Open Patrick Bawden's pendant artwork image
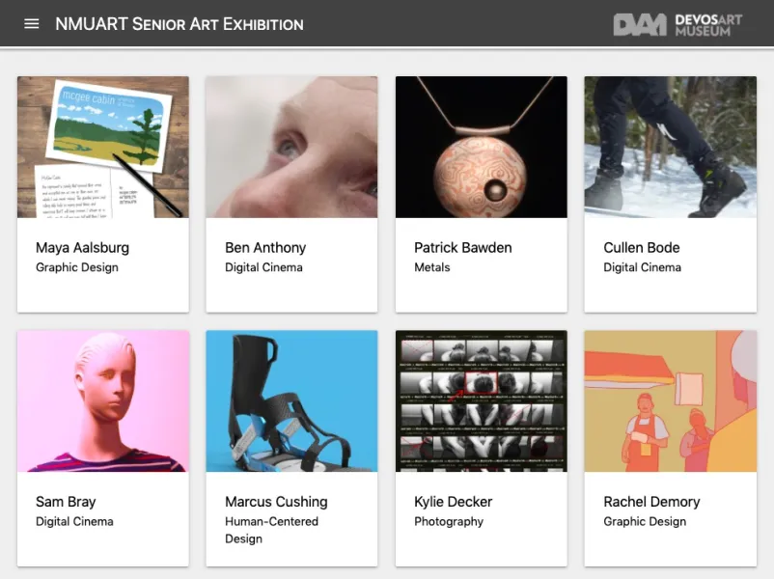The image size is (774, 579). pyautogui.click(x=481, y=147)
